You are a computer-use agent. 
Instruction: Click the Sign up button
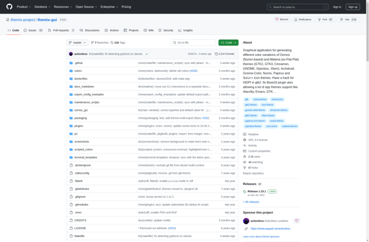(353, 7)
